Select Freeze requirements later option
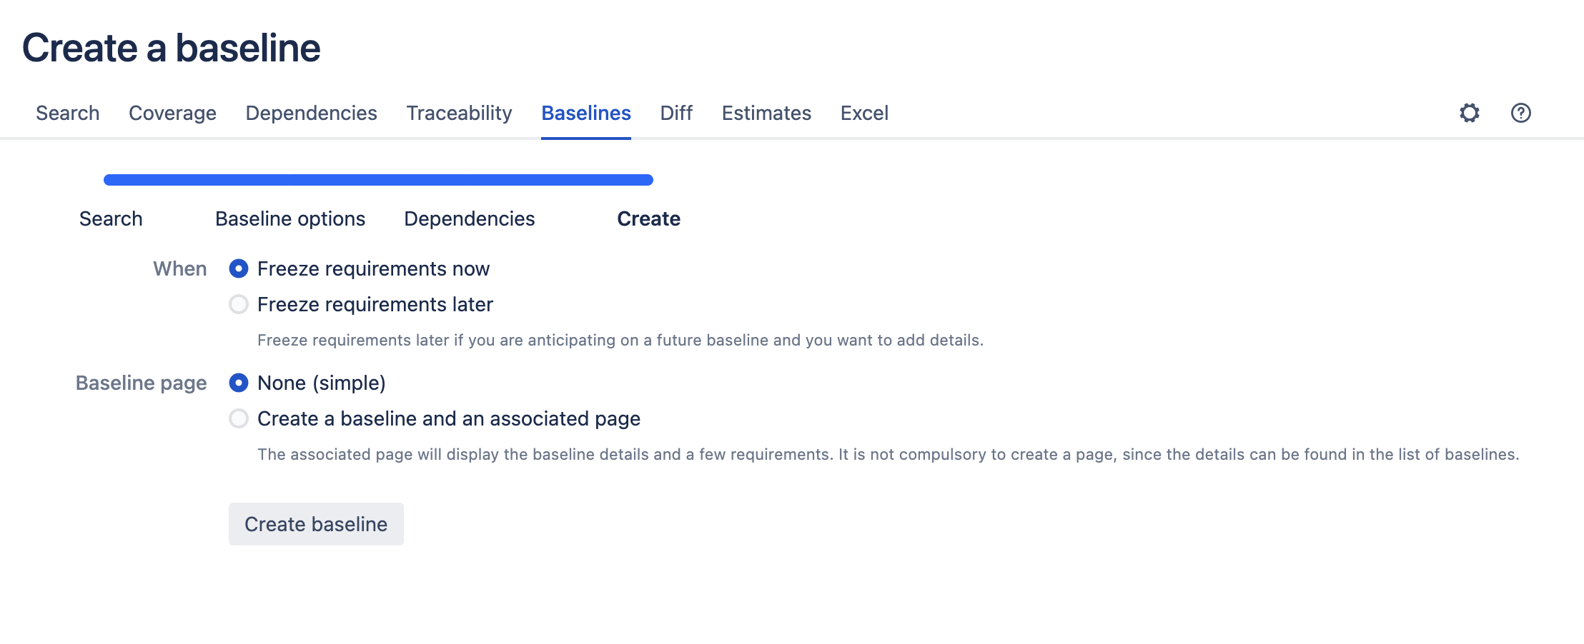This screenshot has height=644, width=1584. [x=239, y=305]
